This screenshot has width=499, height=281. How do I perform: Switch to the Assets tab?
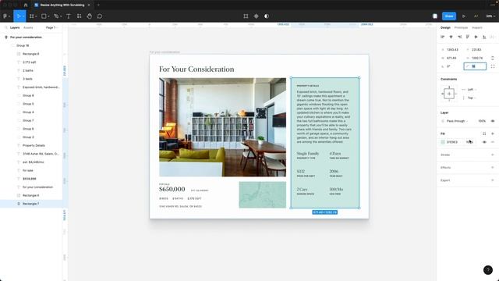[28, 28]
